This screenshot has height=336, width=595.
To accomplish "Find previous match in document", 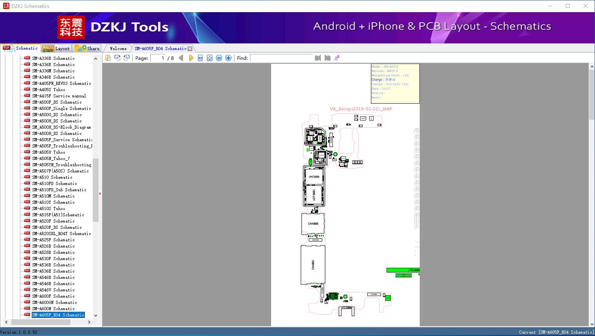I will (318, 58).
